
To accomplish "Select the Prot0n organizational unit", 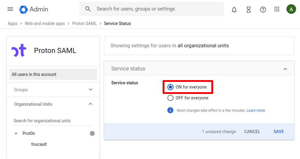I will (29, 133).
